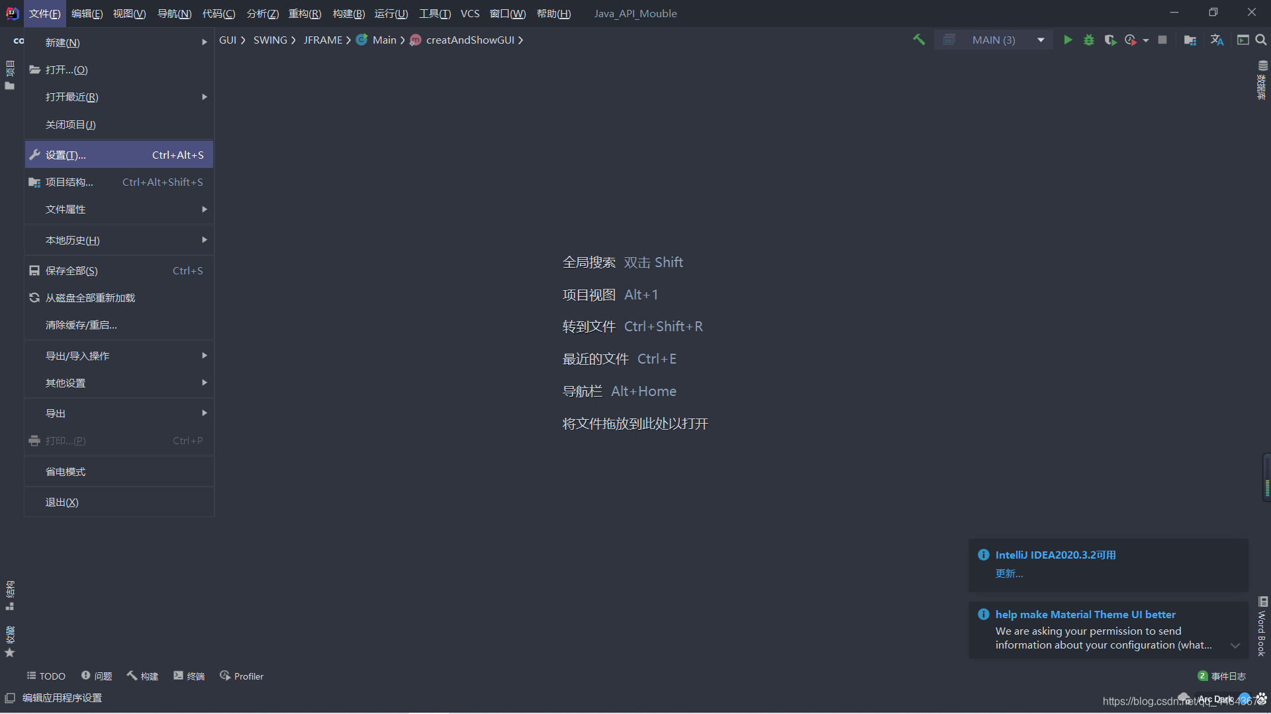The image size is (1271, 714).
Task: Select 打开...(O) in the File menu
Action: tap(119, 69)
